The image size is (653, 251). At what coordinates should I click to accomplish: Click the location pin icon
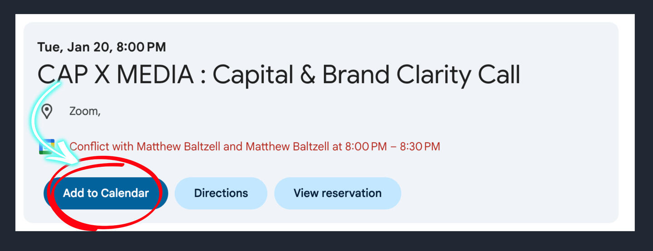47,111
